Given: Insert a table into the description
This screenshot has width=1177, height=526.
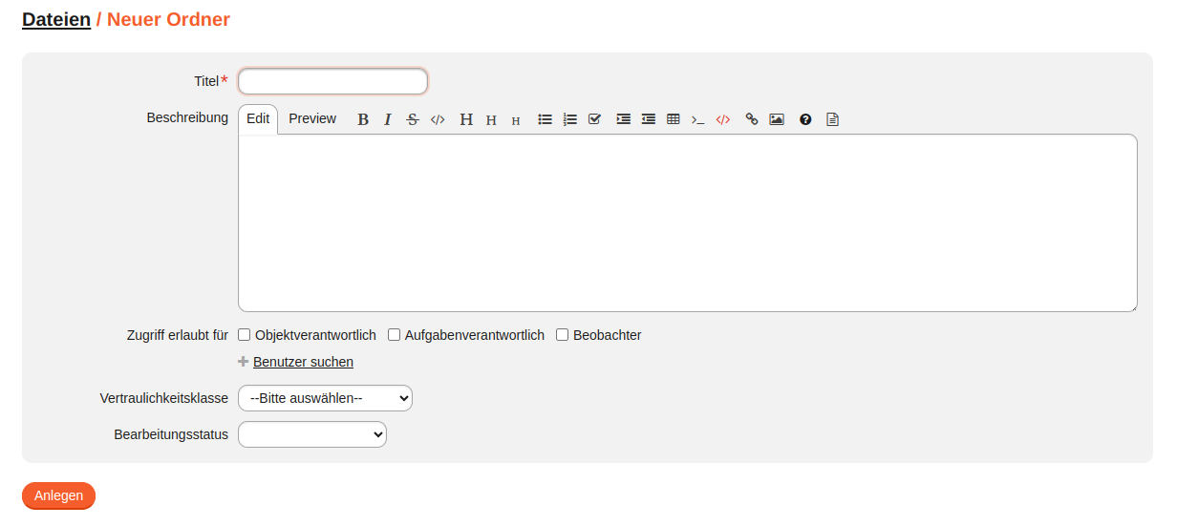Looking at the screenshot, I should click(673, 119).
